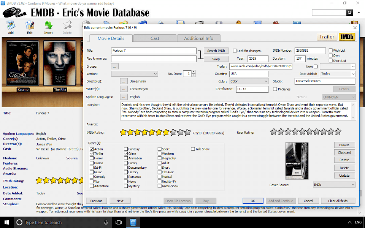Click the Search IMDb button

(216, 51)
